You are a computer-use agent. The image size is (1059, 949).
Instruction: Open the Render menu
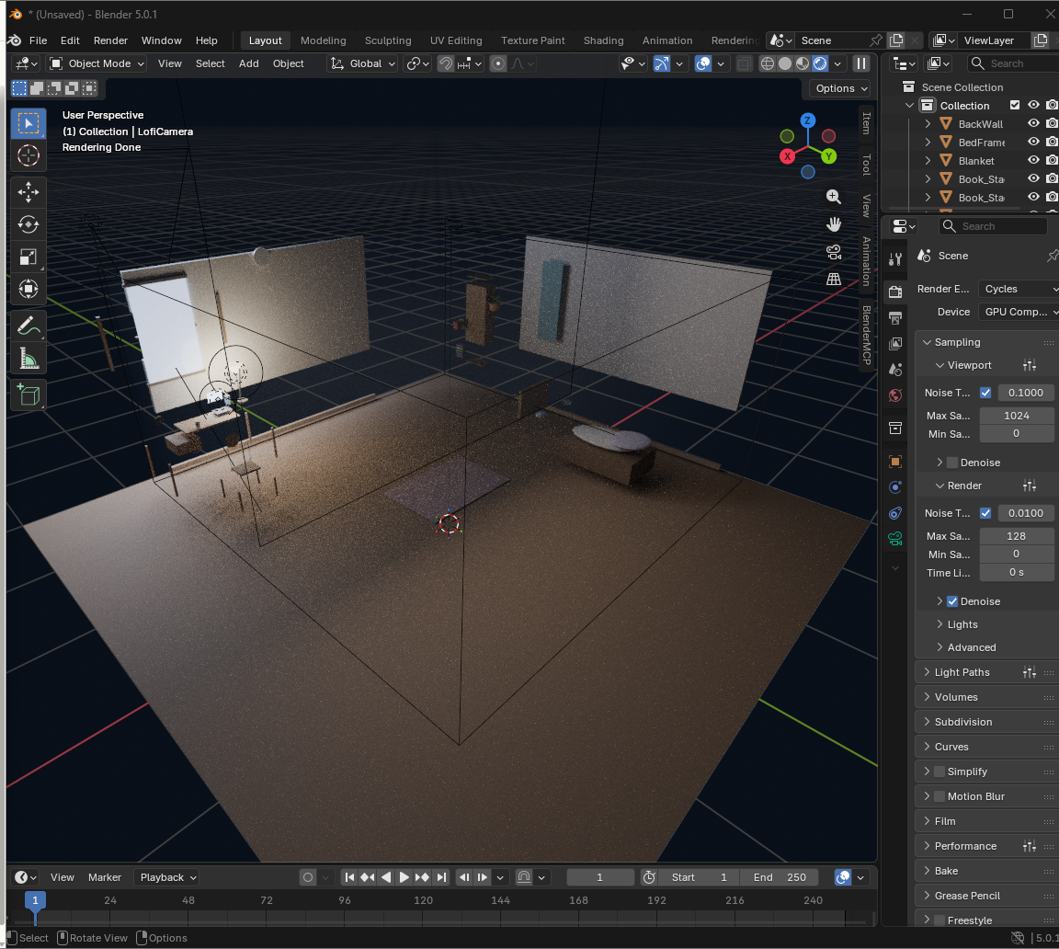point(110,40)
